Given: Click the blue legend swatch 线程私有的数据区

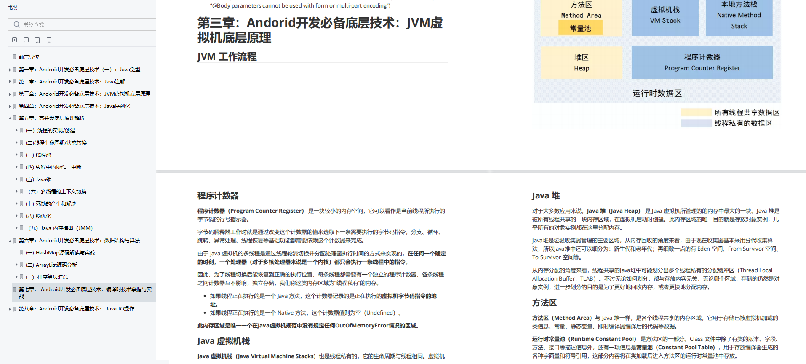Looking at the screenshot, I should point(696,123).
